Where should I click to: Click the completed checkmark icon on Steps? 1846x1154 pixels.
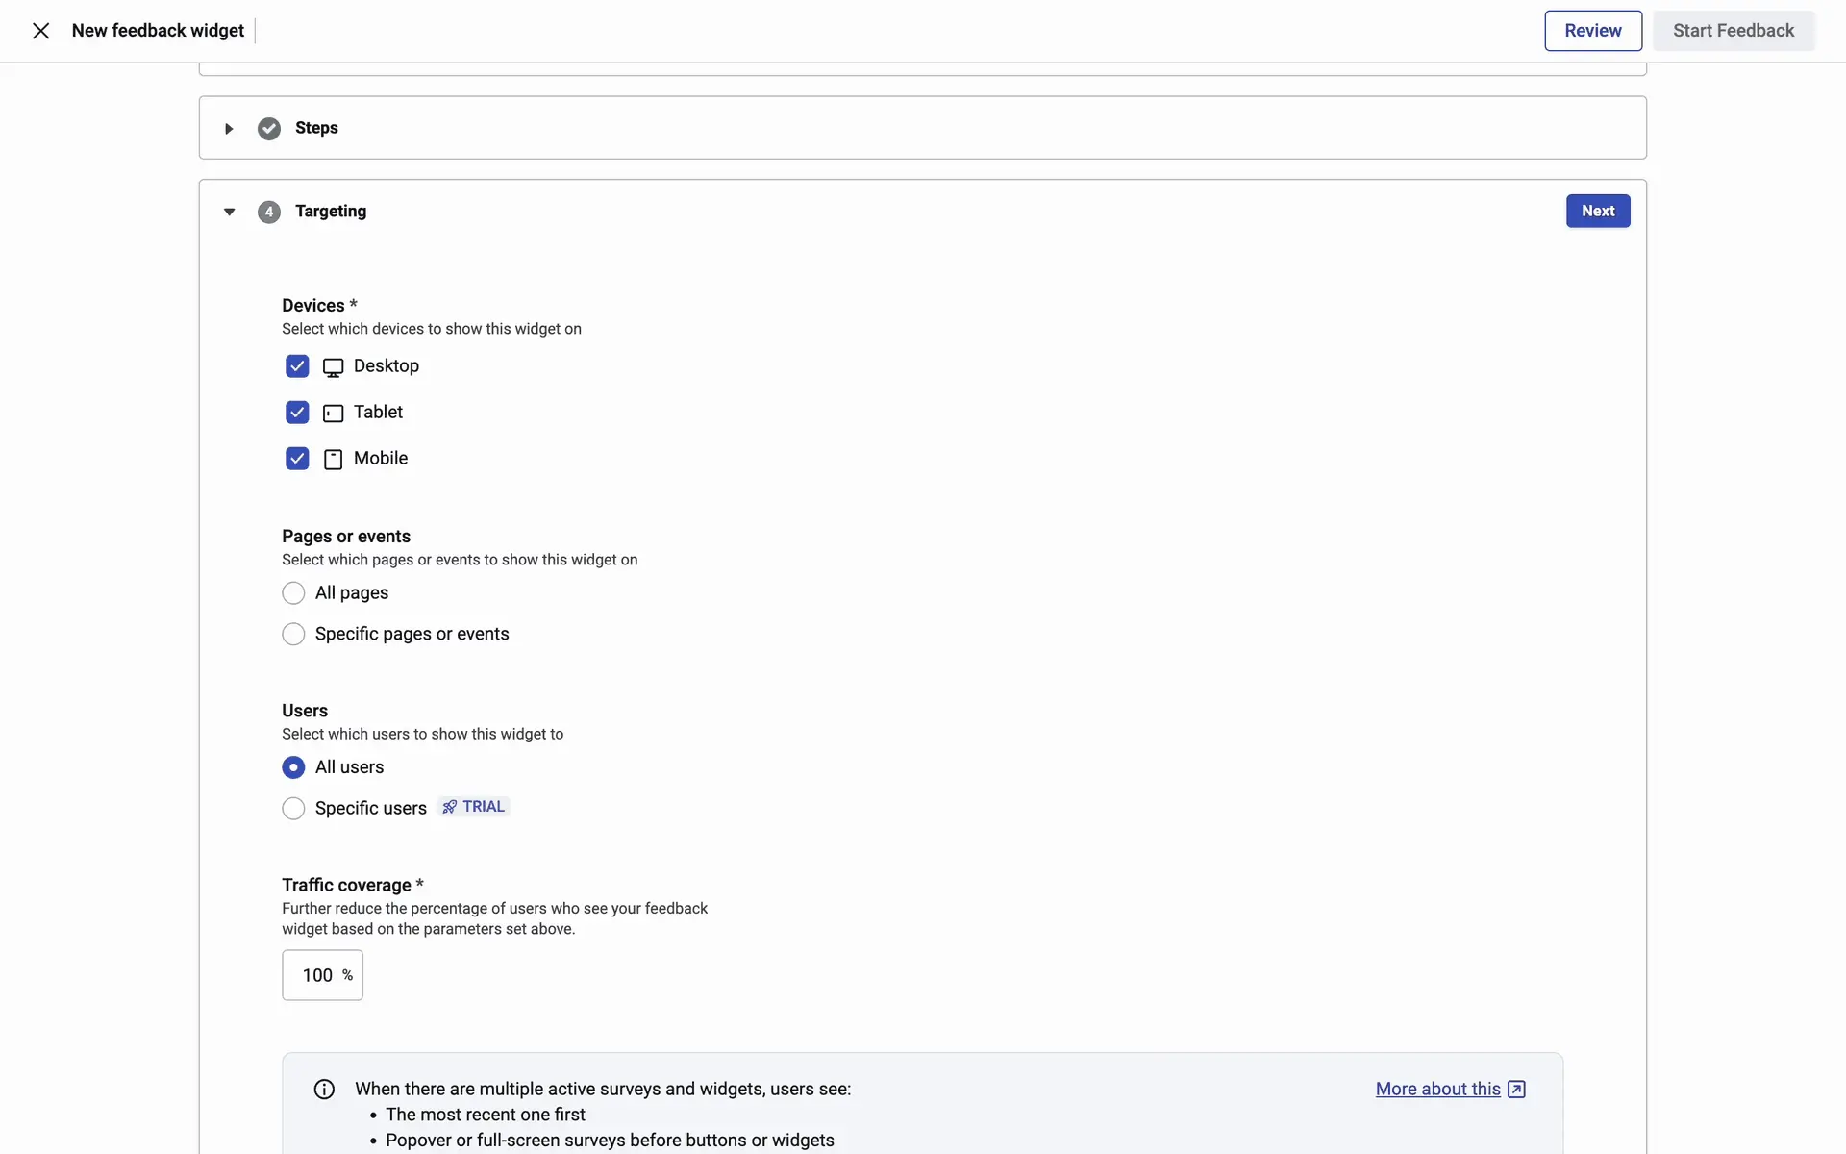269,128
